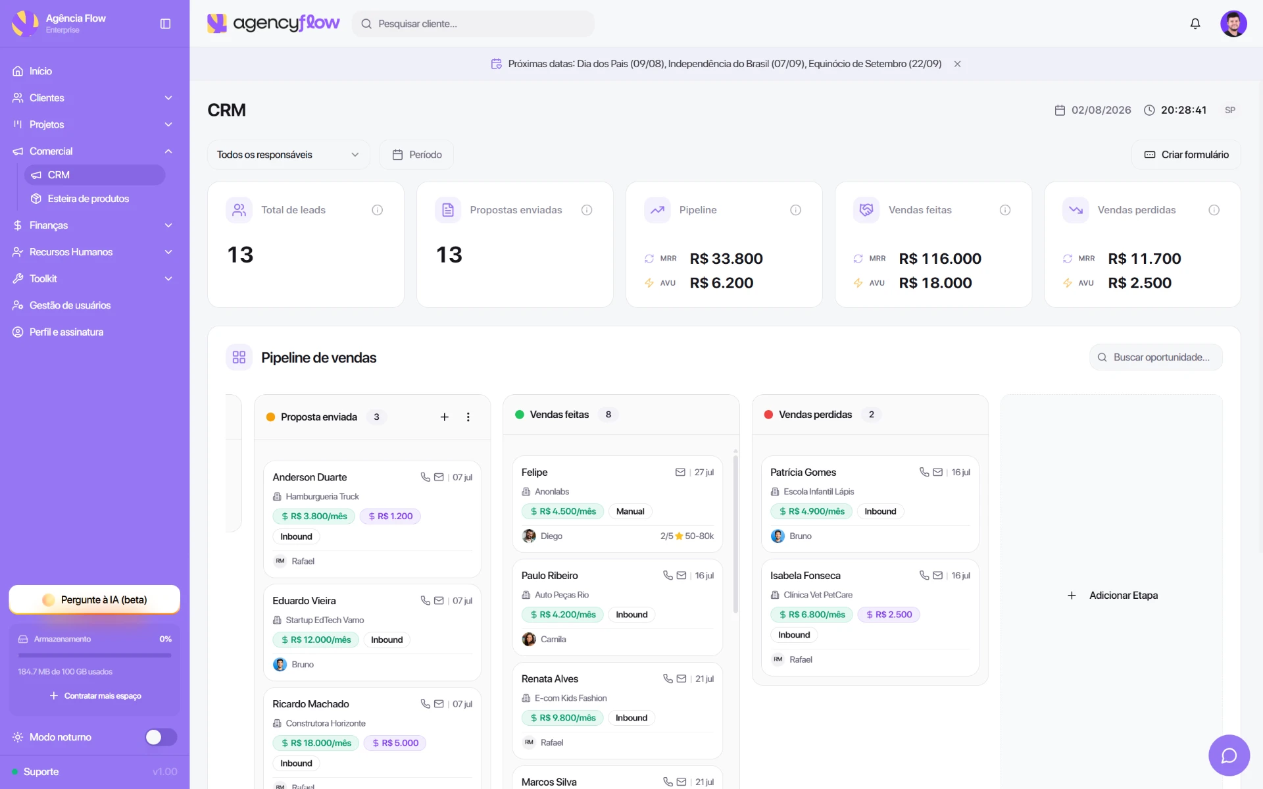Toggle Modo noturno switch
Viewport: 1263px width, 789px height.
[161, 737]
